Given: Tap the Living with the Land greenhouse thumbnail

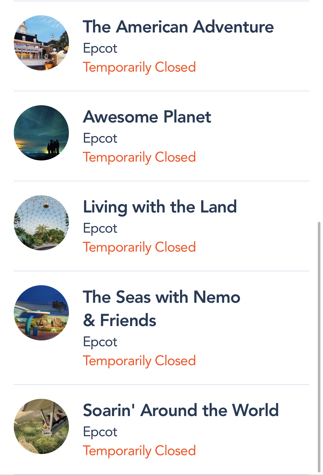Looking at the screenshot, I should (x=41, y=223).
